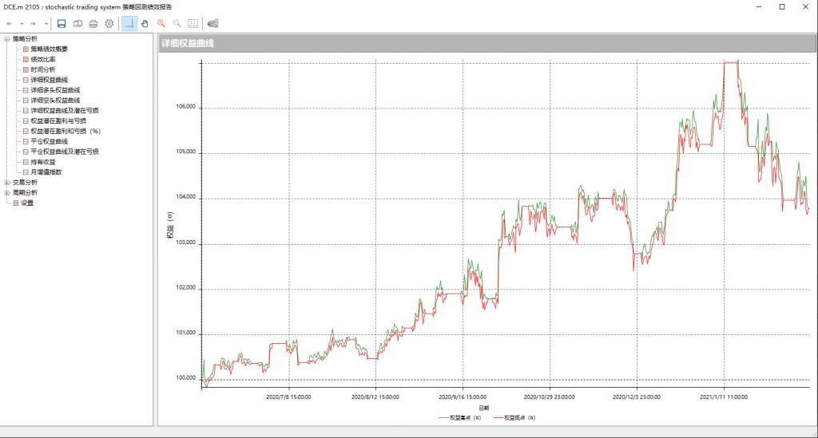
Task: Click the 2020/9/16 15:00:00 date label
Action: (463, 397)
